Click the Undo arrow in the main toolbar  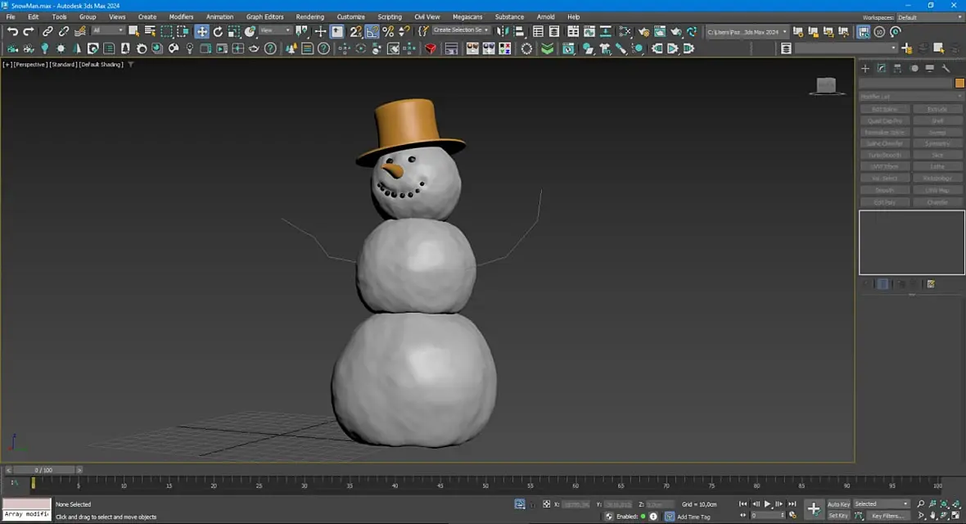[x=12, y=31]
